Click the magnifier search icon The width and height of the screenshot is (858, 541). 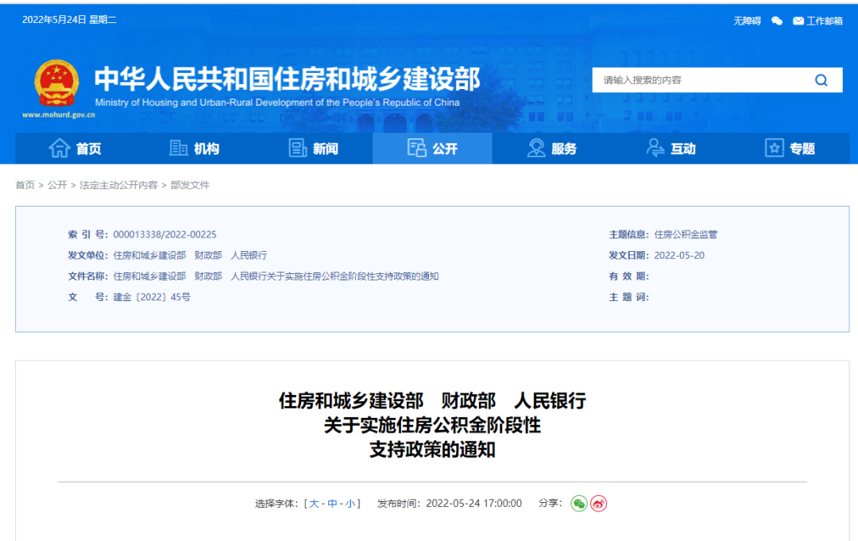(x=821, y=80)
